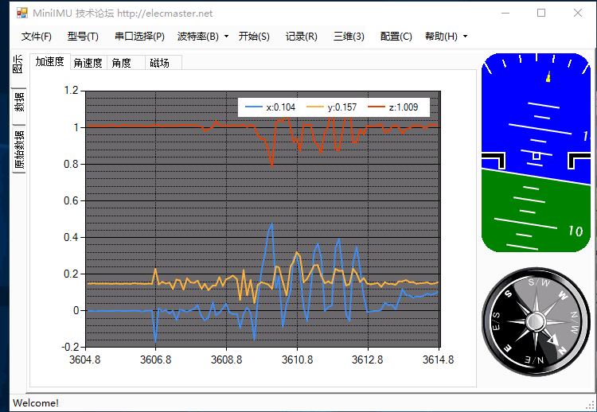Viewport: 597px width, 412px height.
Task: Open the 三维(3) view
Action: [349, 37]
